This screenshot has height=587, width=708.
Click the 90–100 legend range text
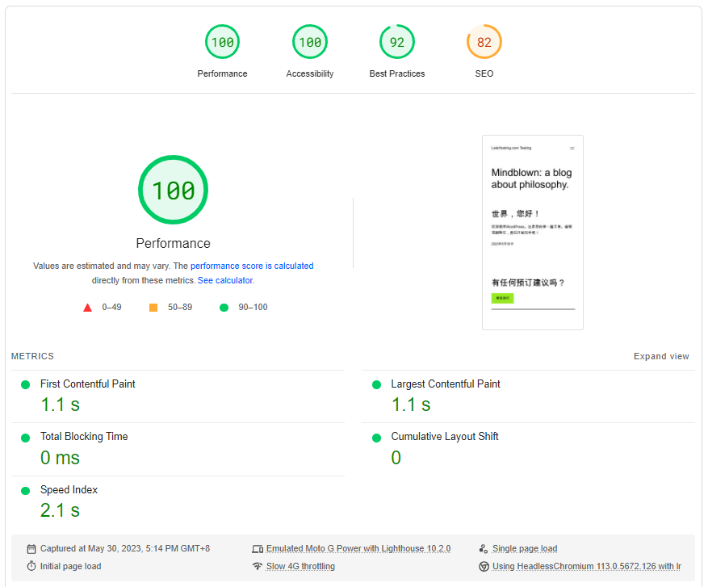coord(253,307)
